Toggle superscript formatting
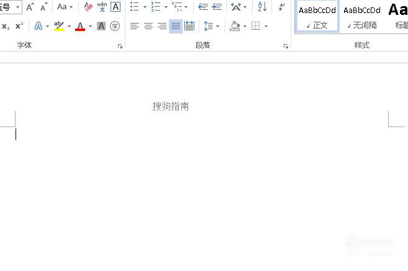 [19, 26]
